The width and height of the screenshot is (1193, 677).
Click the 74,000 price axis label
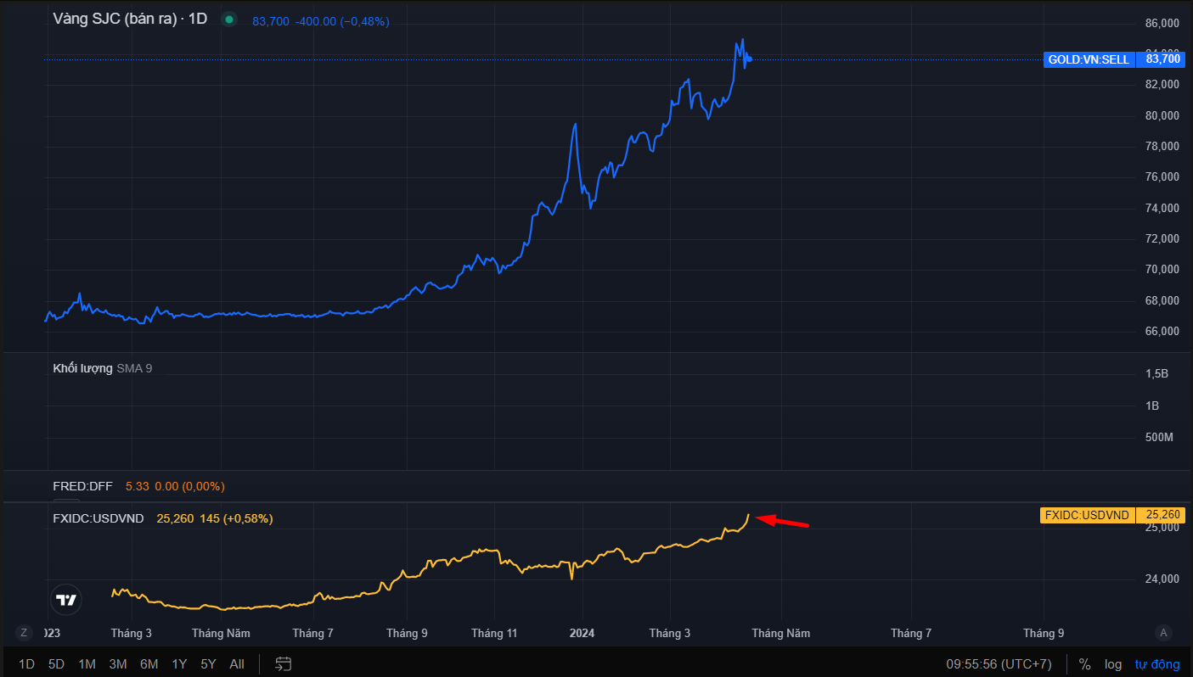pyautogui.click(x=1162, y=208)
